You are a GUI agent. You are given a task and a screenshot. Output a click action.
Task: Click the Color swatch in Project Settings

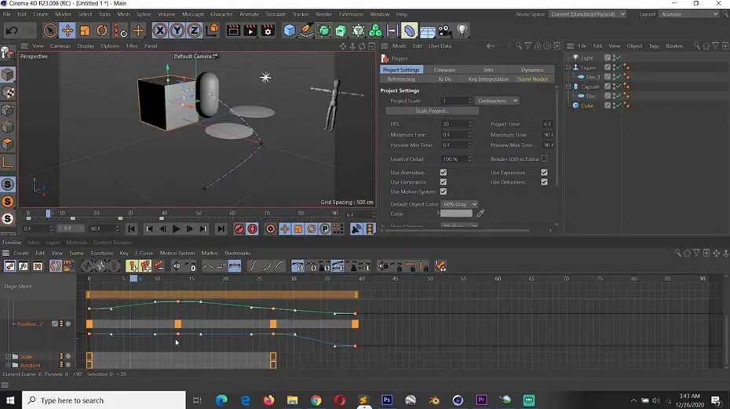456,214
